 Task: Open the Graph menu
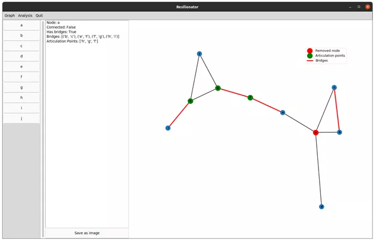pos(10,16)
